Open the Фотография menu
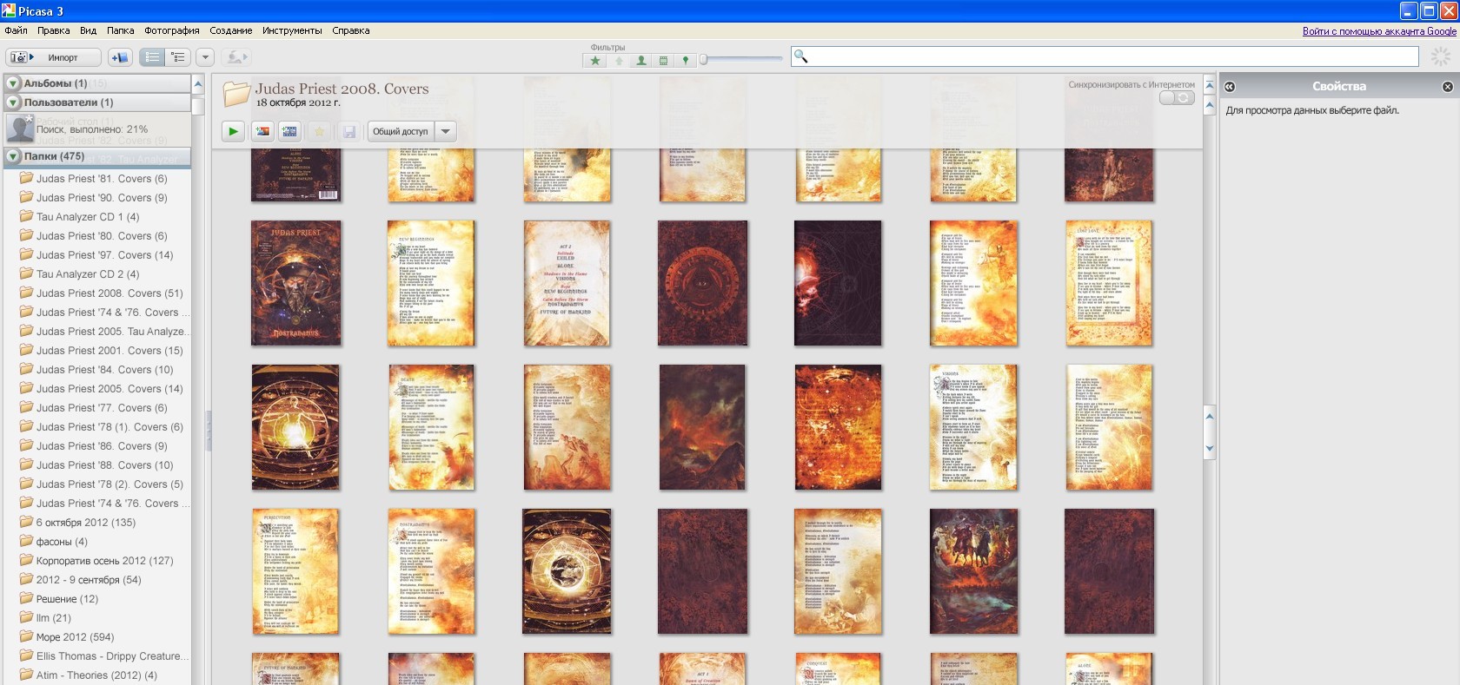Image resolution: width=1460 pixels, height=685 pixels. tap(172, 30)
